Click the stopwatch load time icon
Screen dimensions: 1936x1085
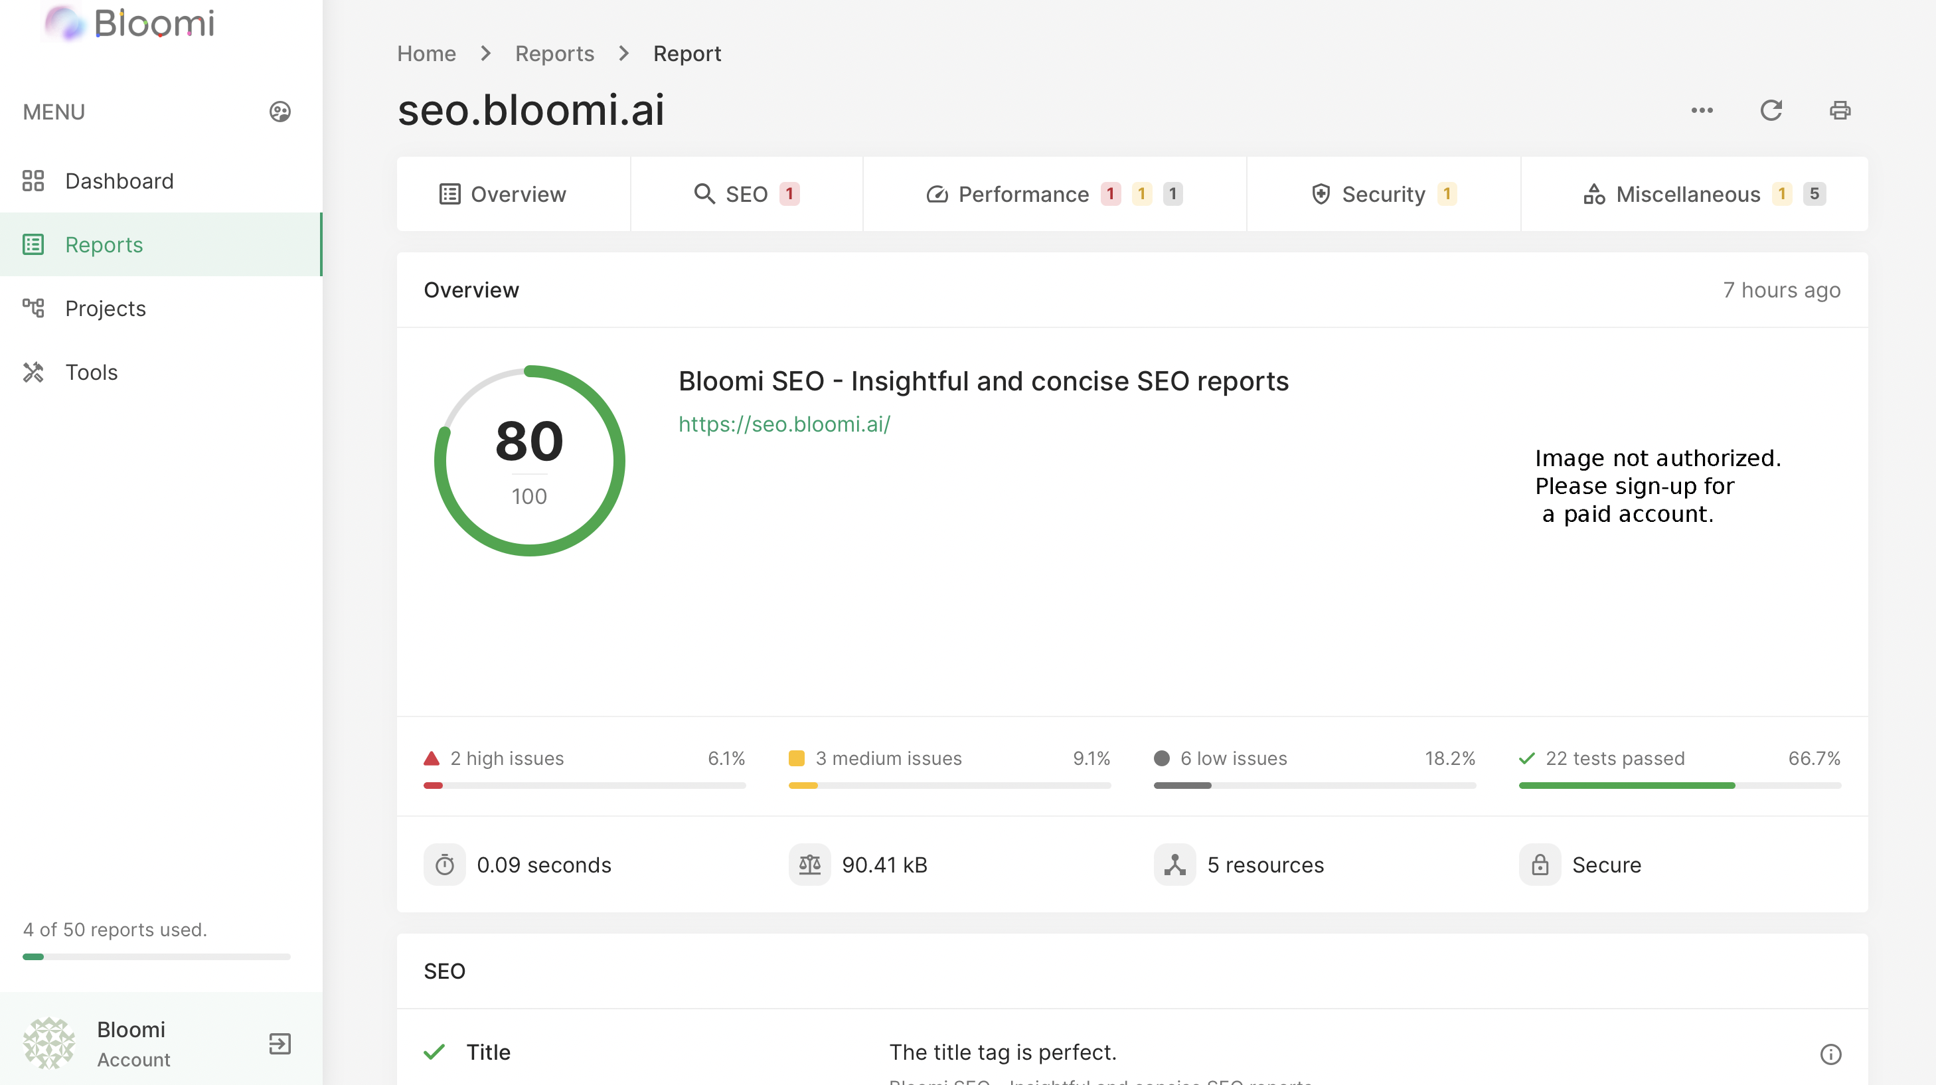[444, 865]
